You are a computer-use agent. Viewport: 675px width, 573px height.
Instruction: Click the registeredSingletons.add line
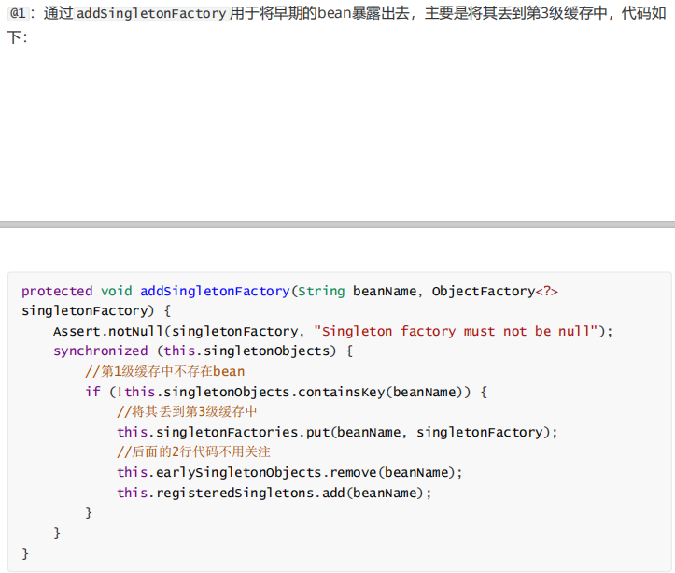click(274, 493)
